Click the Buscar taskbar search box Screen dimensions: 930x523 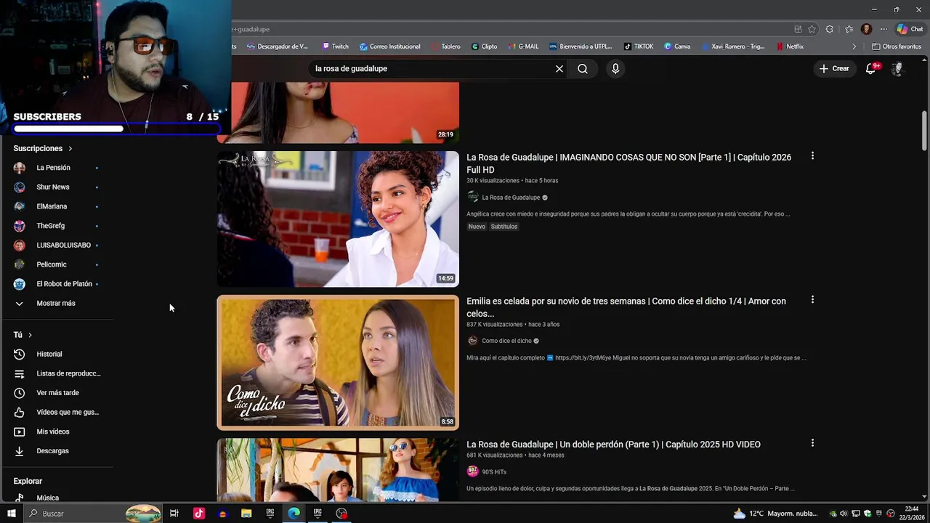(93, 514)
